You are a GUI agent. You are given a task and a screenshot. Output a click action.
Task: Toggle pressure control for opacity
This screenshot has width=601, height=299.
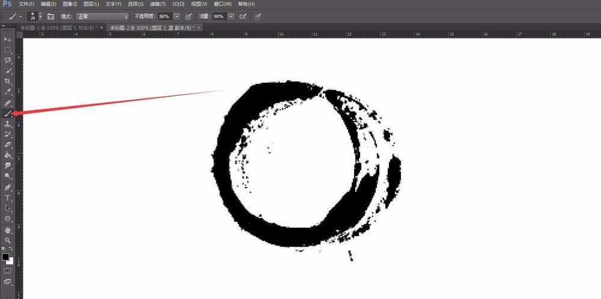pyautogui.click(x=188, y=16)
